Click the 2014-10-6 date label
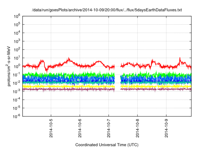 click(80, 128)
